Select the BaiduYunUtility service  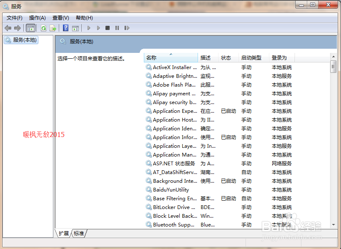coord(171,189)
